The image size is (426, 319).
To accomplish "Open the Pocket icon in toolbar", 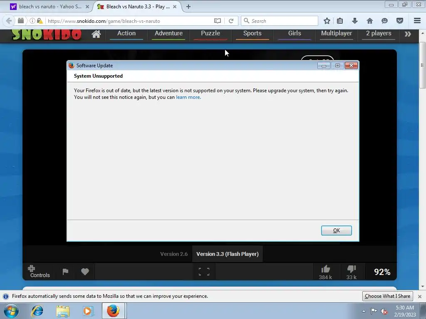I will coord(400,21).
